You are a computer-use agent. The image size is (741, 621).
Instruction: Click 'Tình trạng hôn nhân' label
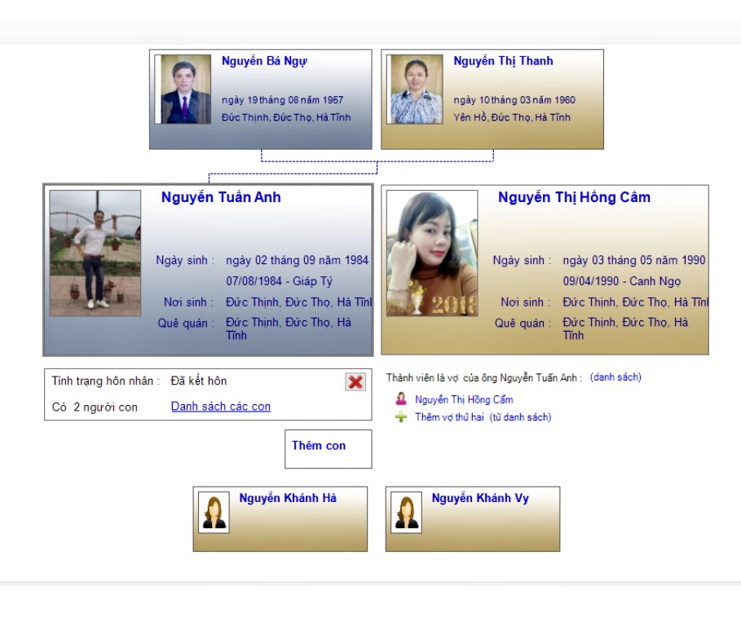coord(106,381)
